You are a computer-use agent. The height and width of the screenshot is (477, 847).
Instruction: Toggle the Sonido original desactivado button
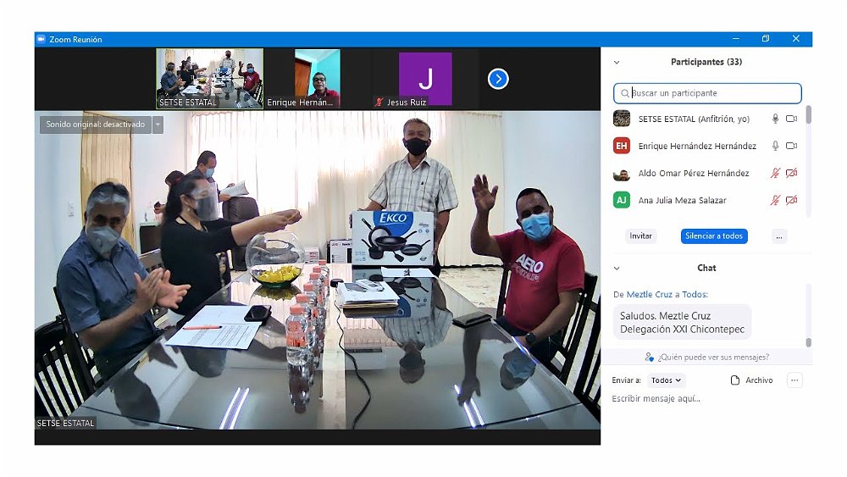pyautogui.click(x=95, y=125)
